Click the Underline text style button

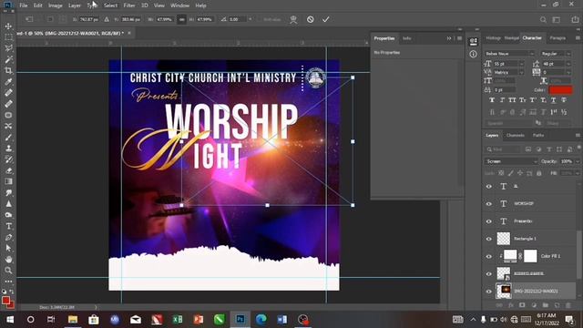[554, 100]
